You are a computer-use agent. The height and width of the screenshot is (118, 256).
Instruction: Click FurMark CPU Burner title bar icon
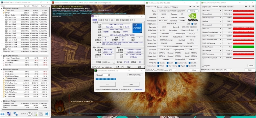point(96,71)
